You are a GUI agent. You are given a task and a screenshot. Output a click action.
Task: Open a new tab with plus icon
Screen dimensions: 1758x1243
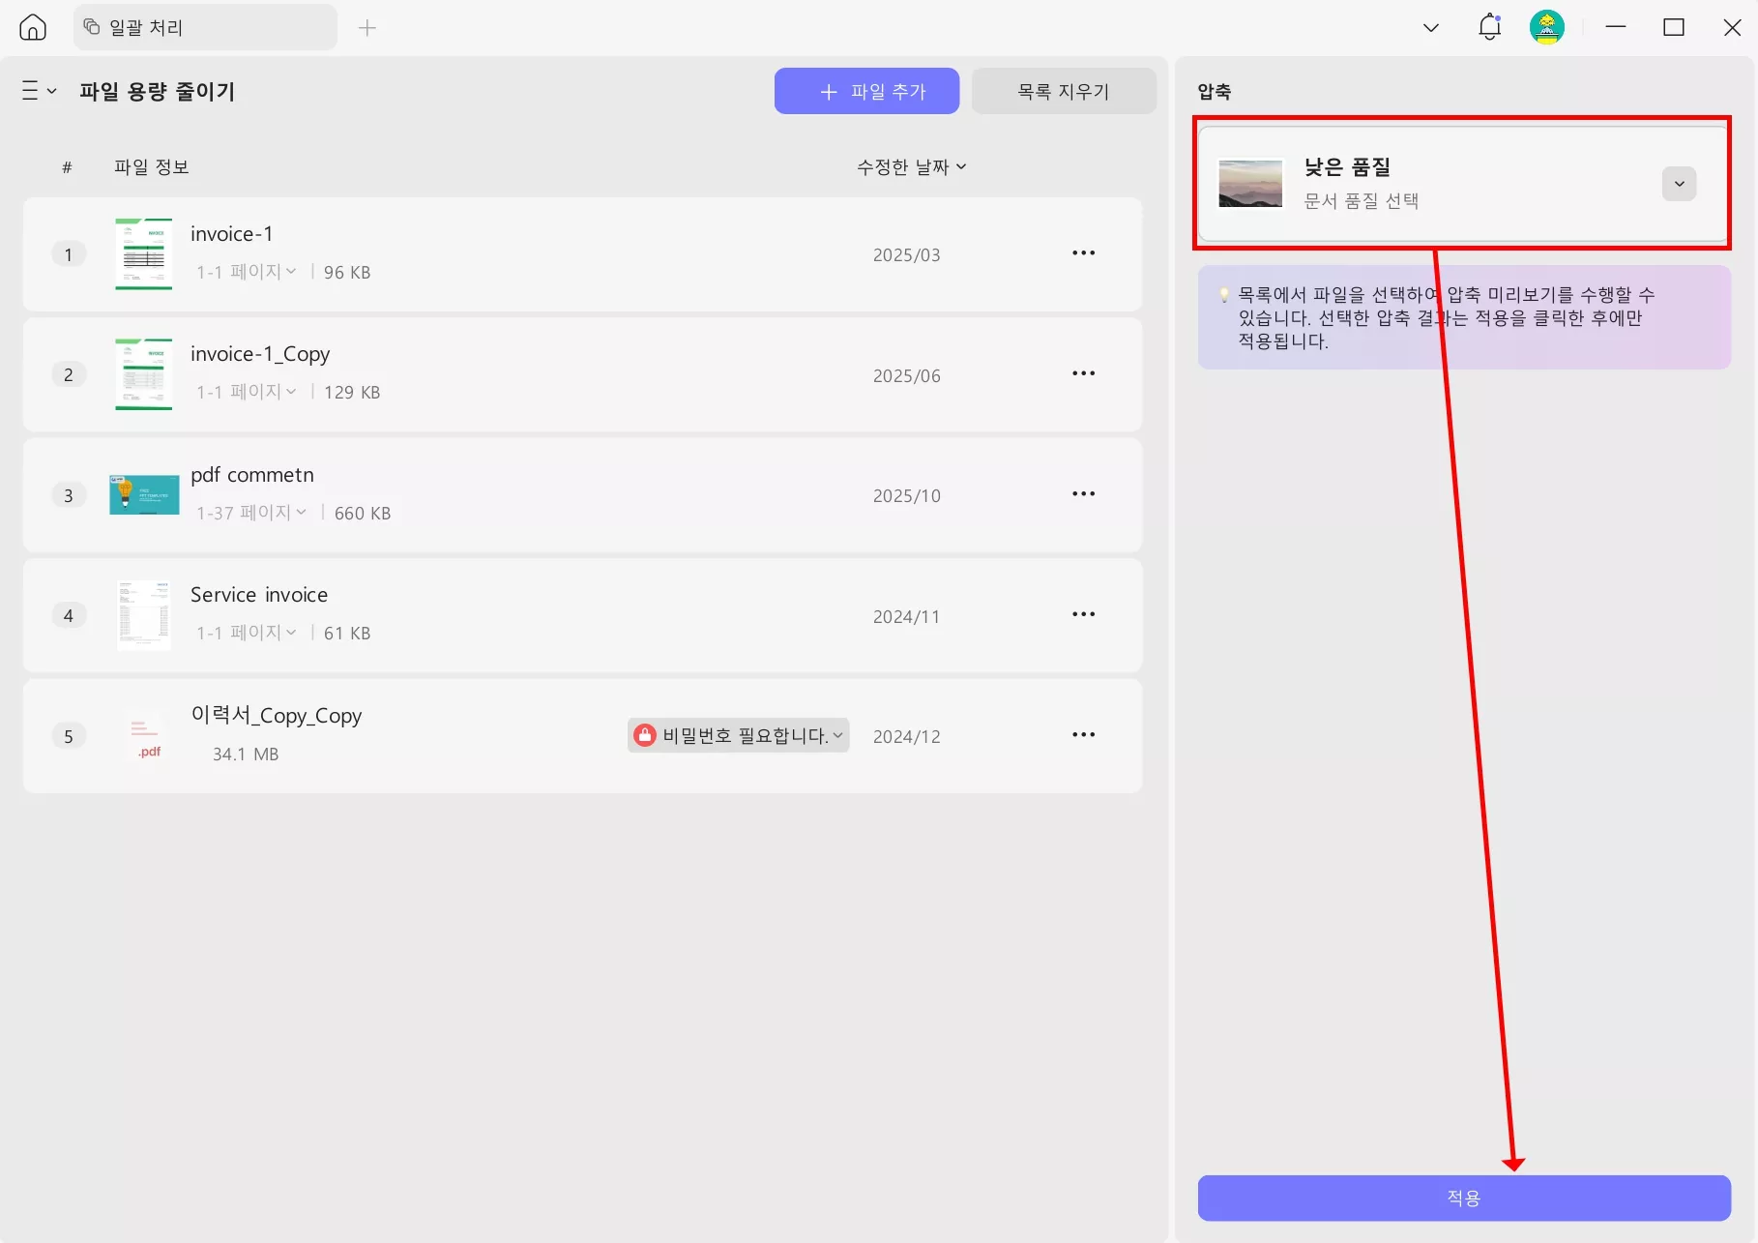pyautogui.click(x=367, y=28)
